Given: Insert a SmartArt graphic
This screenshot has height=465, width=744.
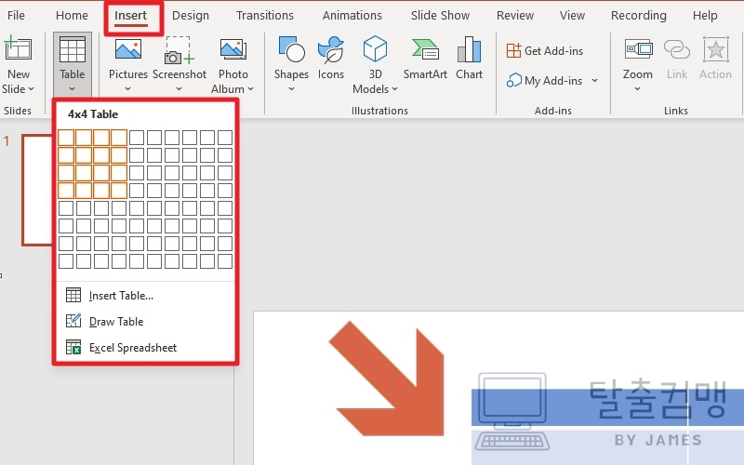Looking at the screenshot, I should click(425, 57).
